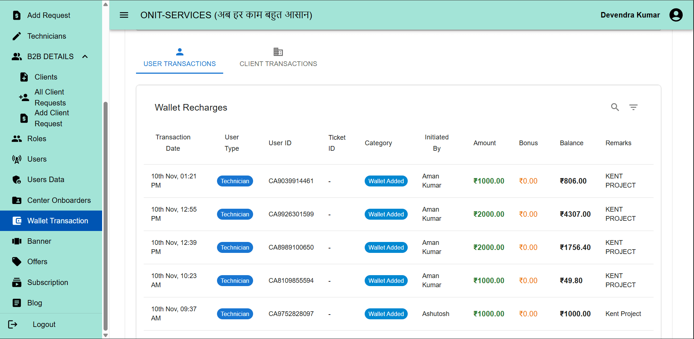Open Subscription menu item
The height and width of the screenshot is (339, 694).
51,282
